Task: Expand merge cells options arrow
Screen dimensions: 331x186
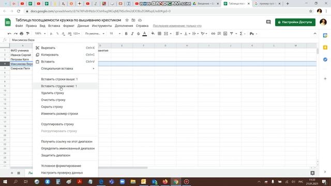Action: [x=171, y=34]
